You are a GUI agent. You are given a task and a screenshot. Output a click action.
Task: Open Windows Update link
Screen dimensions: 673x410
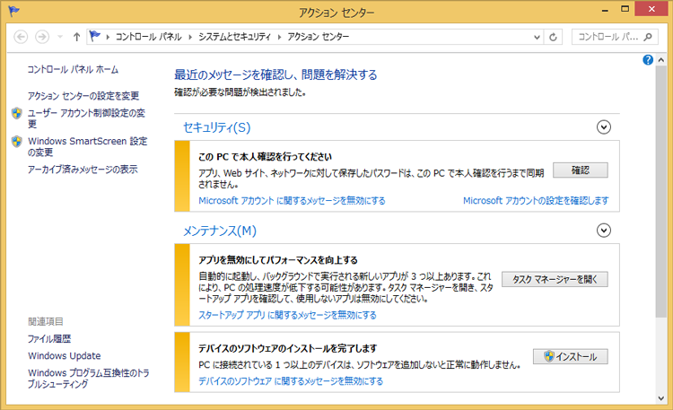click(x=64, y=355)
